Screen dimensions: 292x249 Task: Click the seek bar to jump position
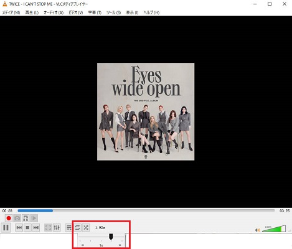click(x=146, y=210)
